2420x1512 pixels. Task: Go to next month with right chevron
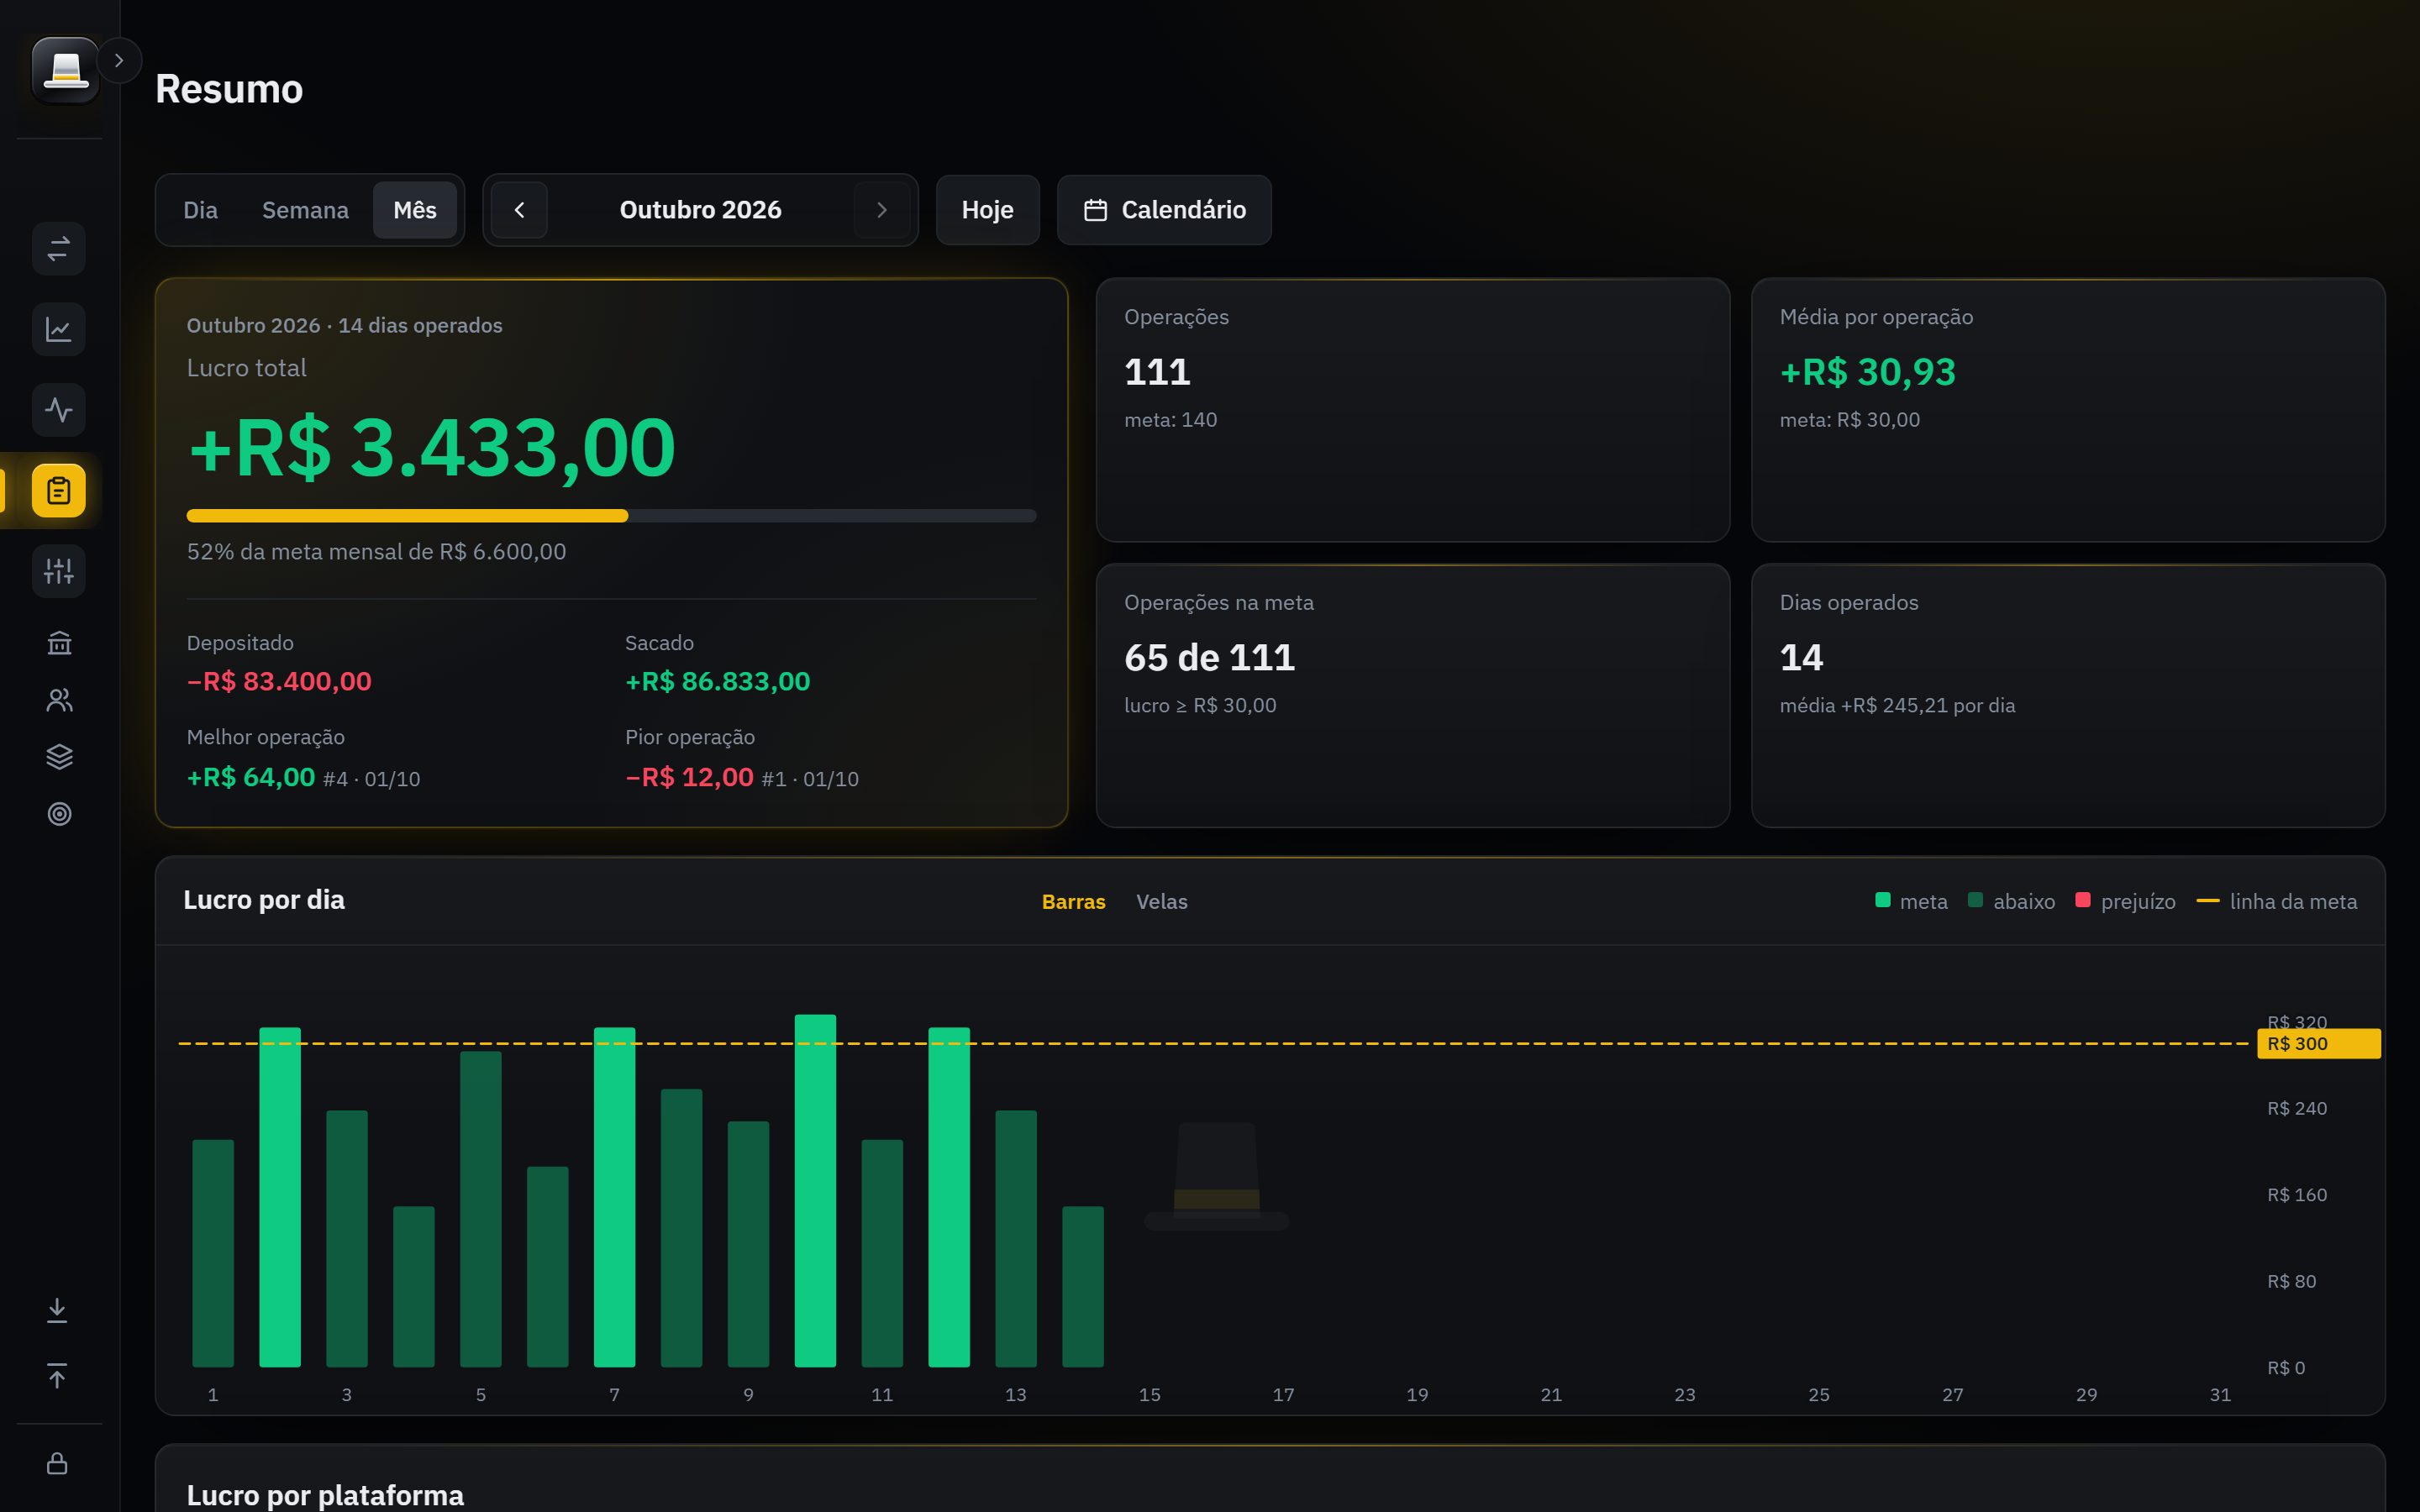pos(882,210)
